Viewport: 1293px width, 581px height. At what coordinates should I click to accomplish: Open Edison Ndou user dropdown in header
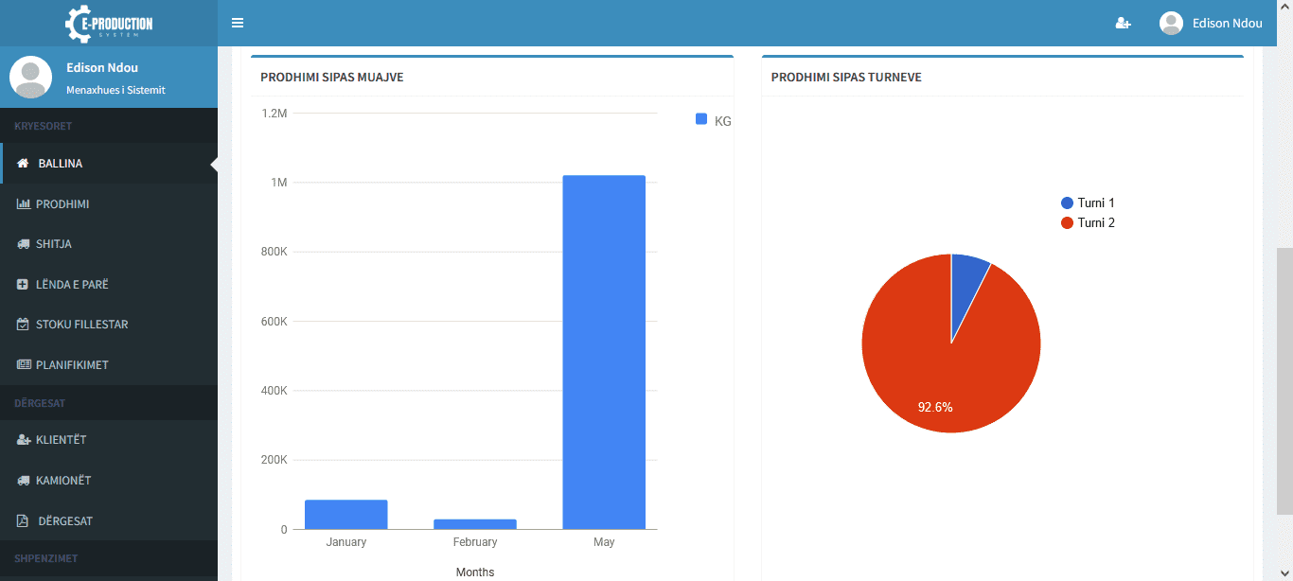[x=1211, y=23]
